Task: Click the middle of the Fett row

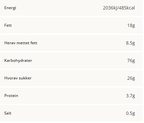Action: (x=71, y=25)
